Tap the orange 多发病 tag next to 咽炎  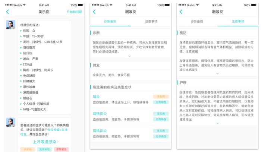161,96
